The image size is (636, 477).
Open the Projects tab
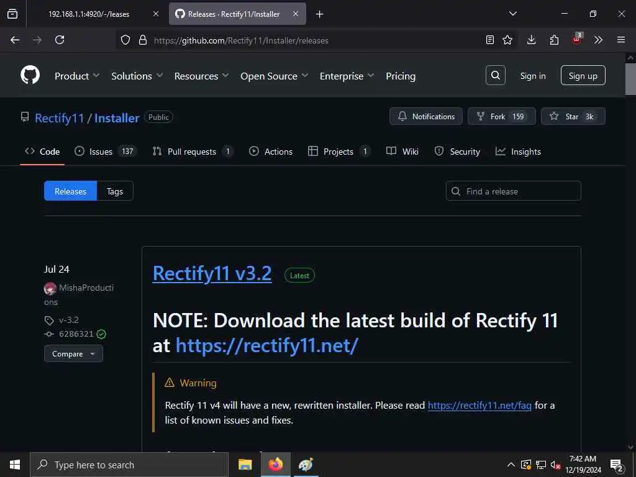click(338, 152)
